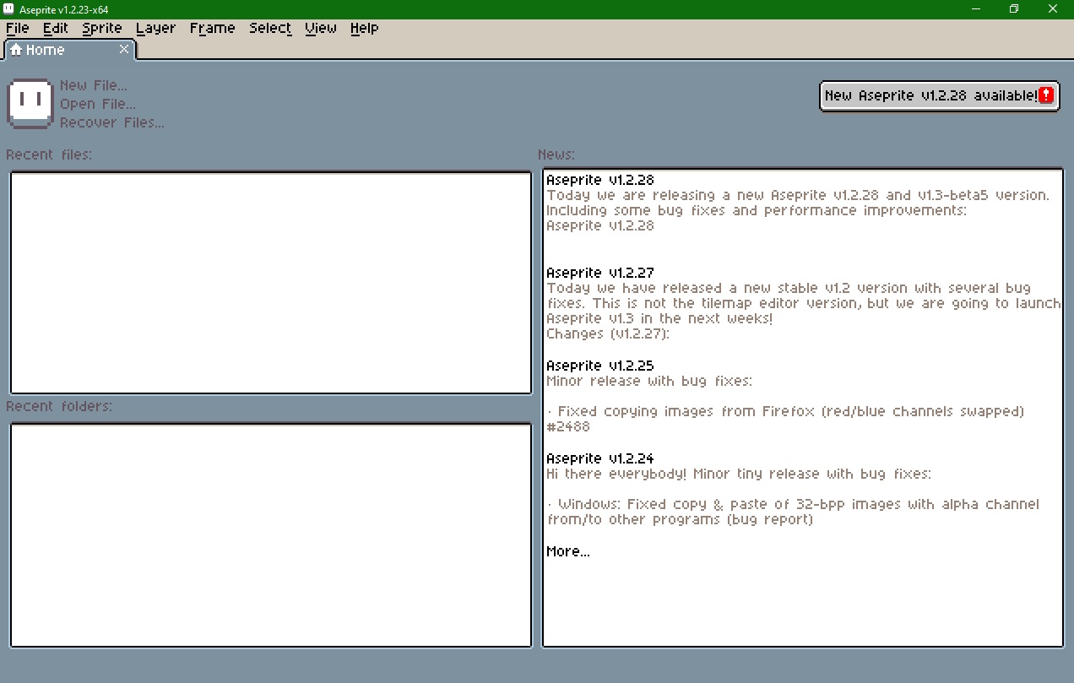The width and height of the screenshot is (1074, 683).
Task: Open the View menu
Action: [x=321, y=28]
